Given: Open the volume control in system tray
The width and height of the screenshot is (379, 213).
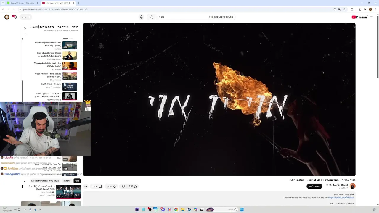Looking at the screenshot, I should point(15,209).
